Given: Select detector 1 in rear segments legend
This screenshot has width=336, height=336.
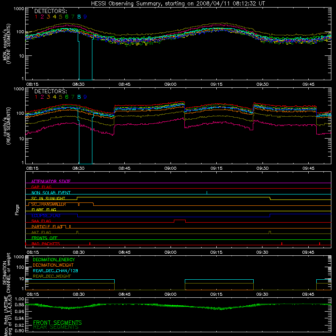Looking at the screenshot, I should tap(36, 97).
